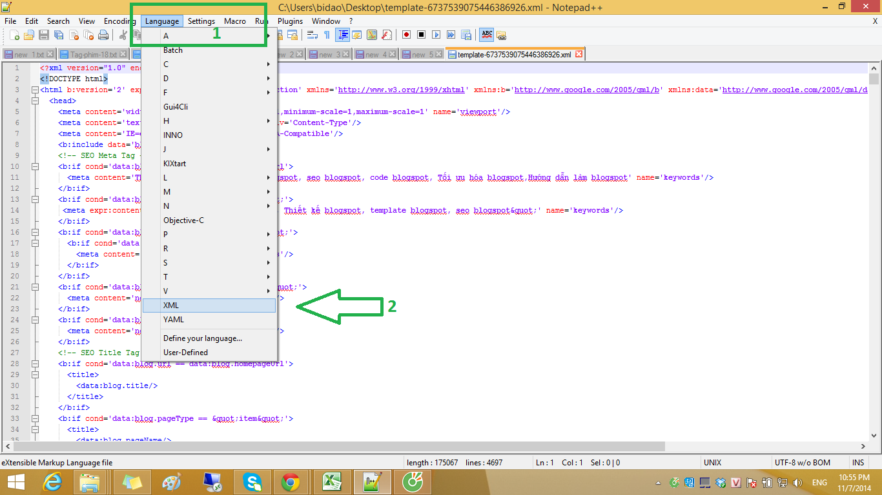The width and height of the screenshot is (882, 495).
Task: Toggle ABC spell-check toolbar button
Action: [486, 35]
